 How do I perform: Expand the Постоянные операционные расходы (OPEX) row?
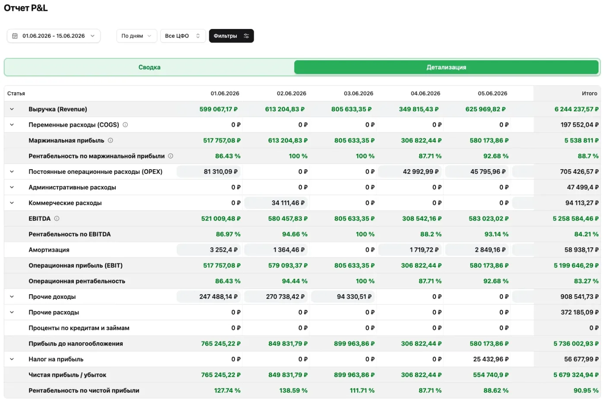coord(12,172)
